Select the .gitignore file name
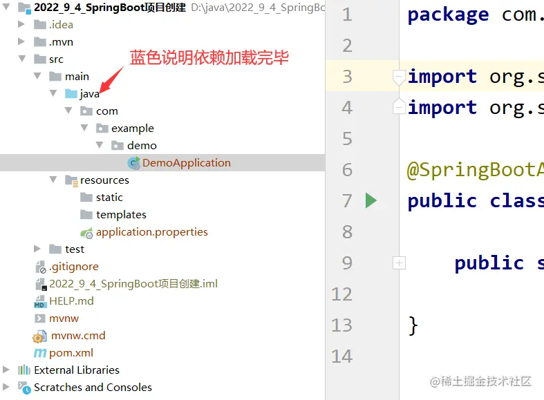Screen dimensions: 544x400 tap(74, 267)
